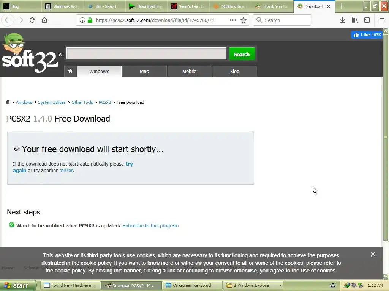Click Subscribe to this program link

150,226
